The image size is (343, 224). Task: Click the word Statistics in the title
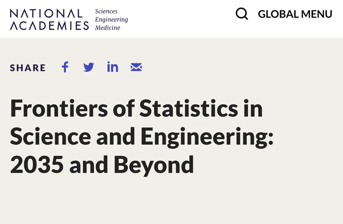click(188, 108)
